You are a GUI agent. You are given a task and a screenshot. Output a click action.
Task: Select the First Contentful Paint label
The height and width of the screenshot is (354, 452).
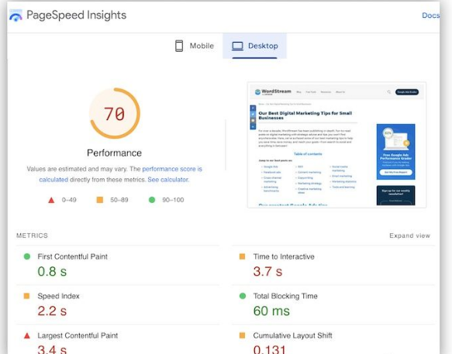click(72, 256)
